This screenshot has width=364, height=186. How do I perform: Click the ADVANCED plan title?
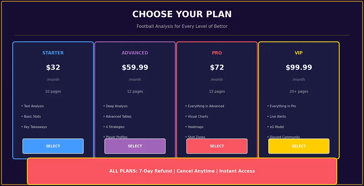tap(135, 53)
